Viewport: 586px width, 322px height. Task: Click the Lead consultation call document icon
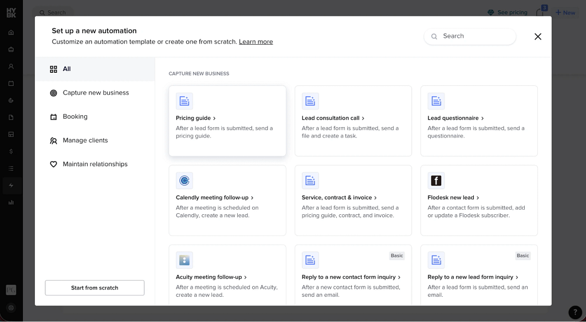(310, 101)
